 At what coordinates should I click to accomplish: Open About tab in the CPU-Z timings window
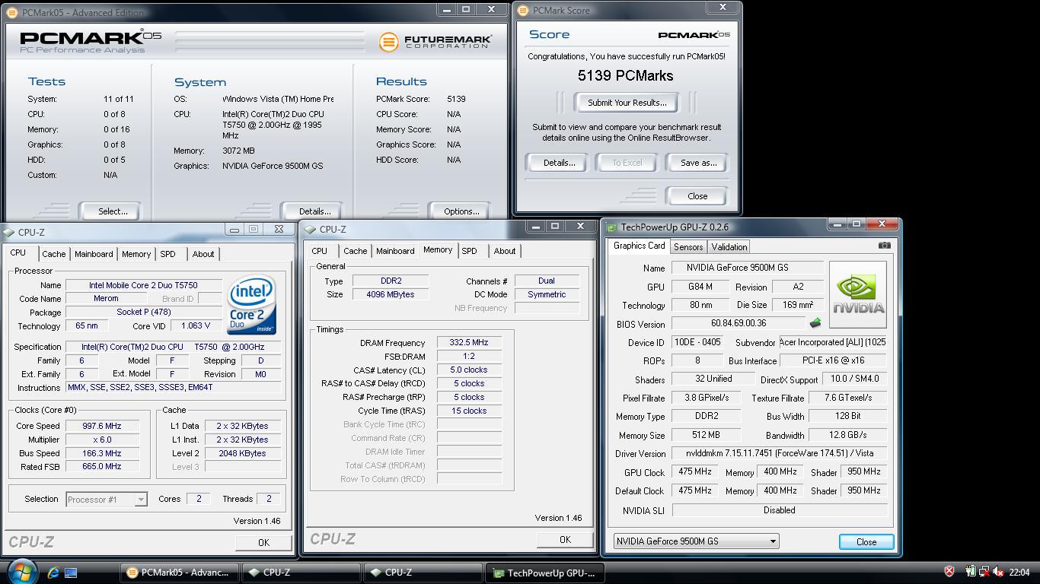click(505, 251)
